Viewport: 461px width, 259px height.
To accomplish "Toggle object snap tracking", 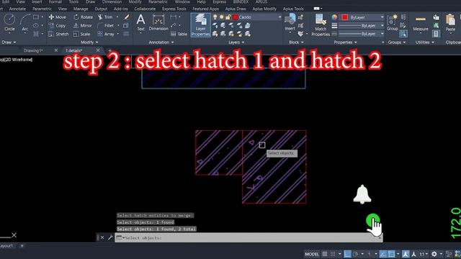I will (382, 254).
